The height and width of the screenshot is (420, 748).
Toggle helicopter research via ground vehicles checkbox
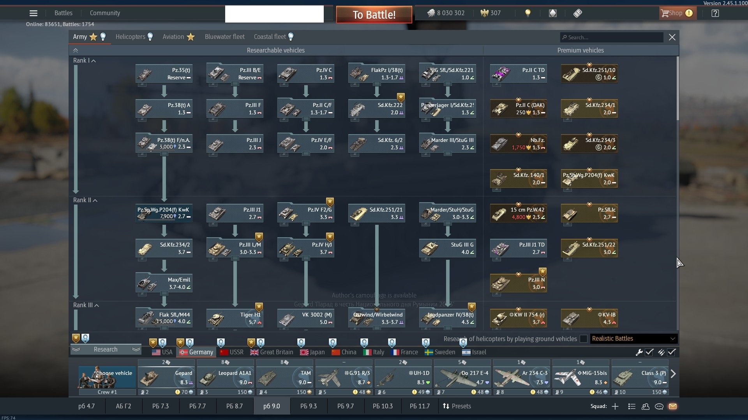click(x=584, y=339)
